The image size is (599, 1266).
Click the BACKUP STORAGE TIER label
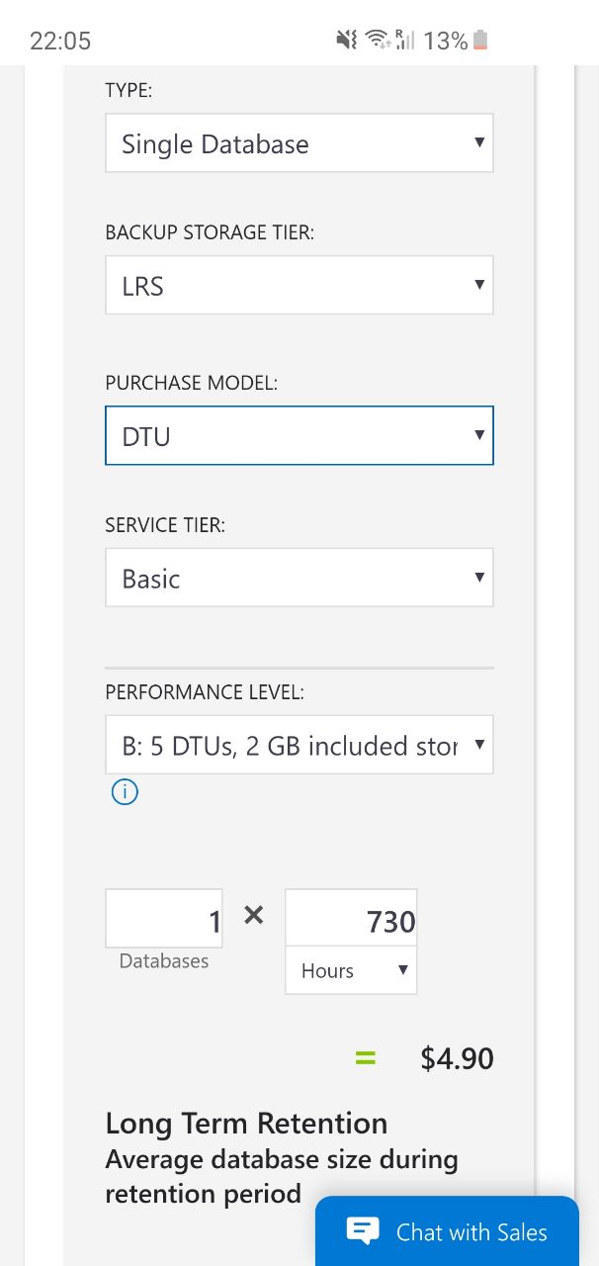(x=209, y=232)
